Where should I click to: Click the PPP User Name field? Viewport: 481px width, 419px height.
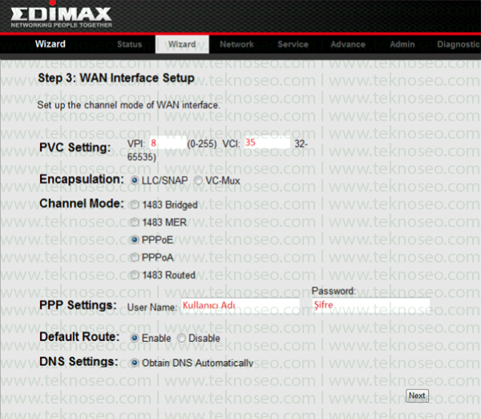240,306
